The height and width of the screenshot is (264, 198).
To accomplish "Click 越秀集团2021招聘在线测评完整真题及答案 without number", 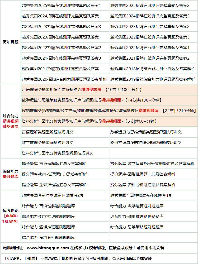I will [60, 69].
